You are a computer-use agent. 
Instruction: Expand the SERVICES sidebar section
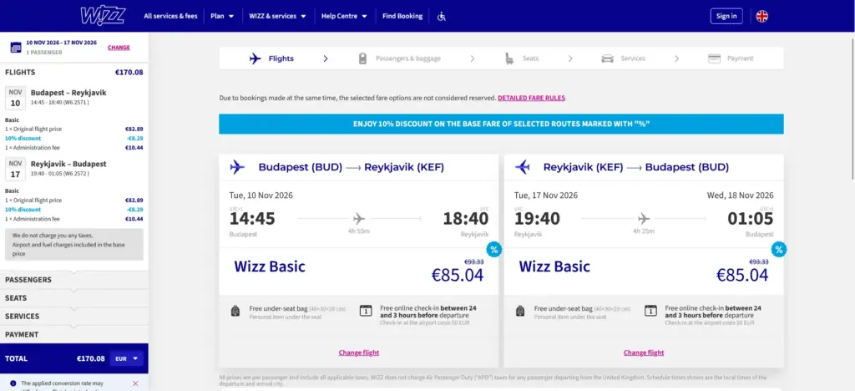pyautogui.click(x=74, y=317)
